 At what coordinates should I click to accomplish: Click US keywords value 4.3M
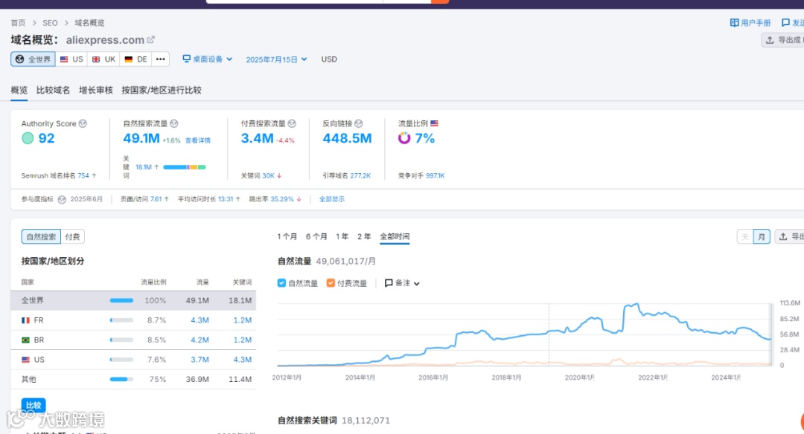click(243, 360)
